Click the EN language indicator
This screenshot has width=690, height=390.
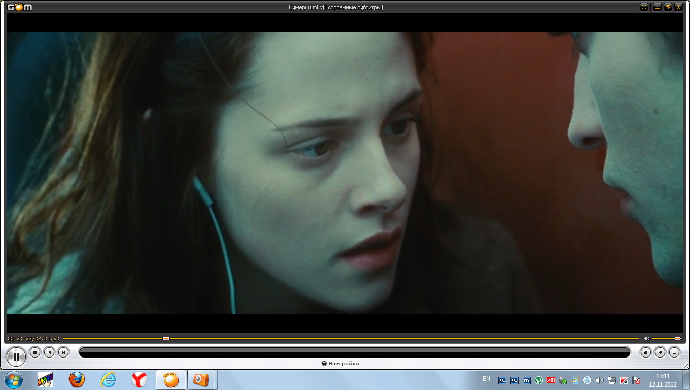click(x=486, y=379)
